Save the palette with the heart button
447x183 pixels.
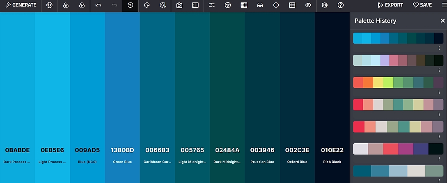click(422, 5)
